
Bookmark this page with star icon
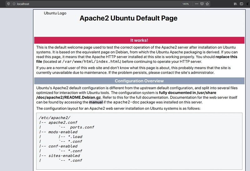207,4
